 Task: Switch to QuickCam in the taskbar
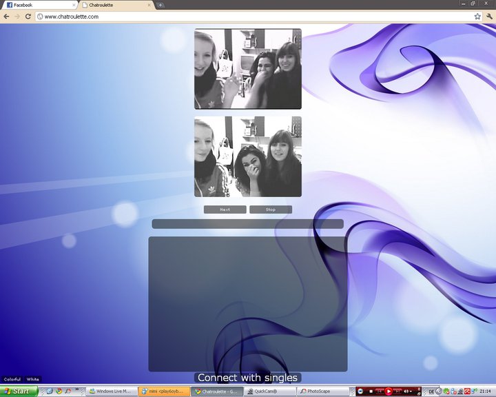click(269, 391)
